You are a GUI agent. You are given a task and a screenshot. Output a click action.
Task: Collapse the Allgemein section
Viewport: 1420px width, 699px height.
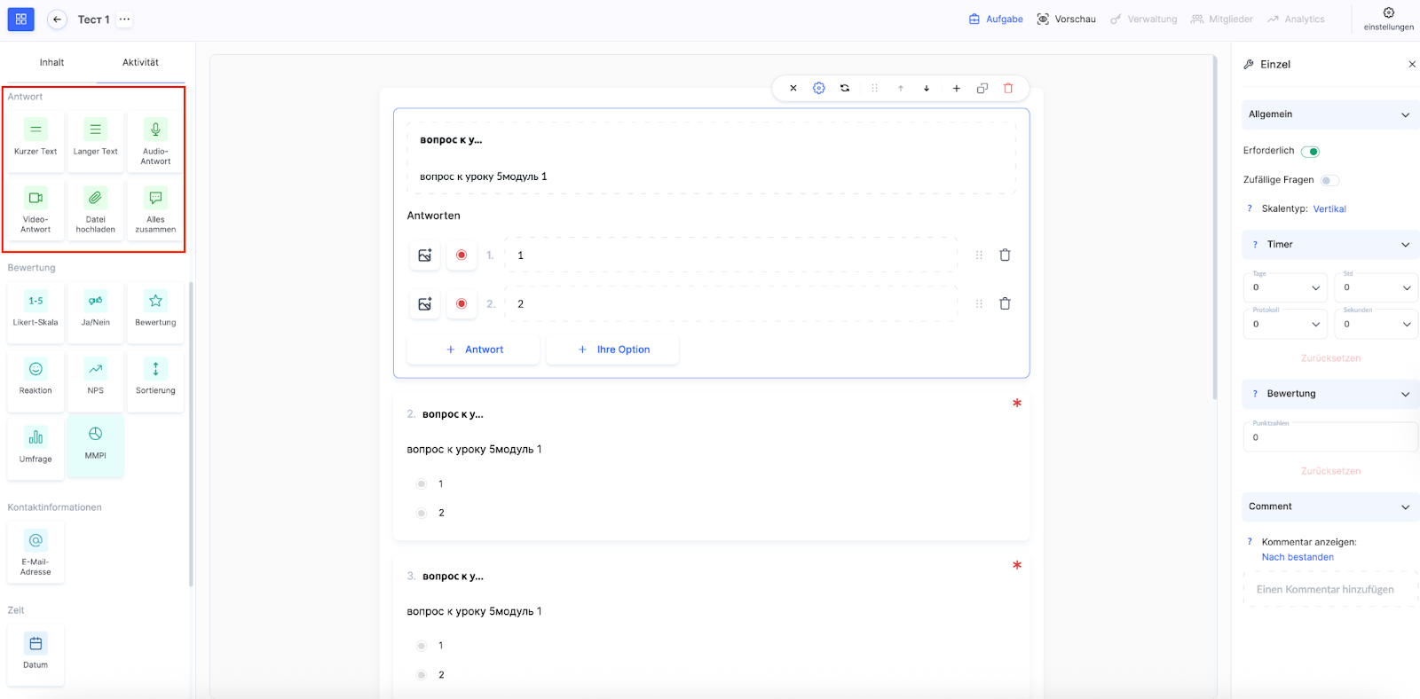1329,114
